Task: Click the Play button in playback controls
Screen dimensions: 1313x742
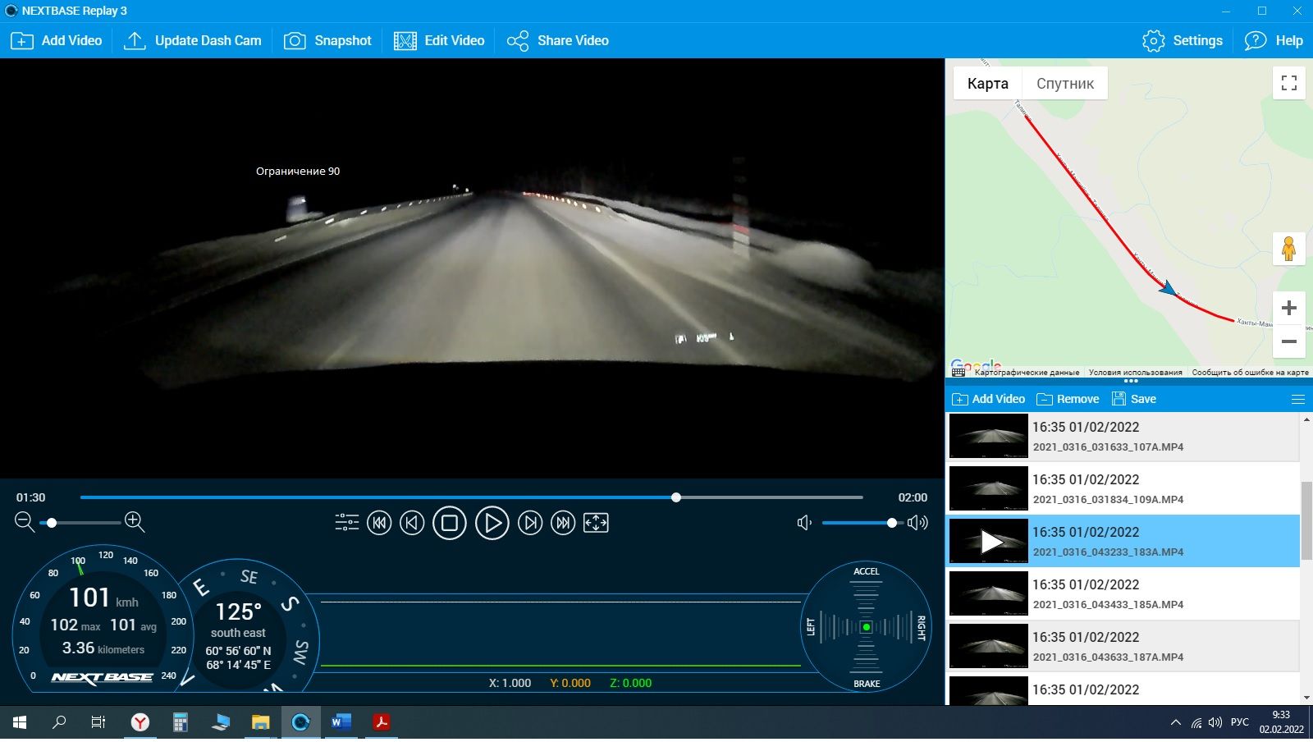Action: (492, 523)
